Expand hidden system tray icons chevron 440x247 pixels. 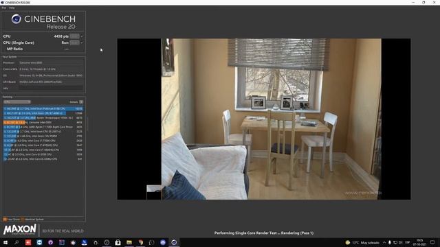click(x=384, y=242)
